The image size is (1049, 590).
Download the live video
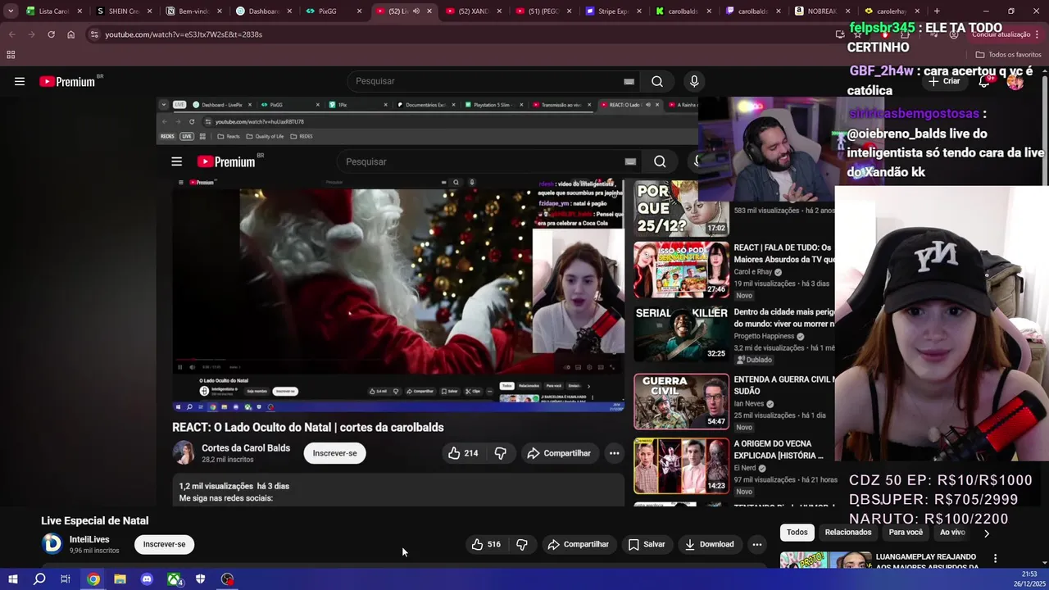[x=710, y=544]
